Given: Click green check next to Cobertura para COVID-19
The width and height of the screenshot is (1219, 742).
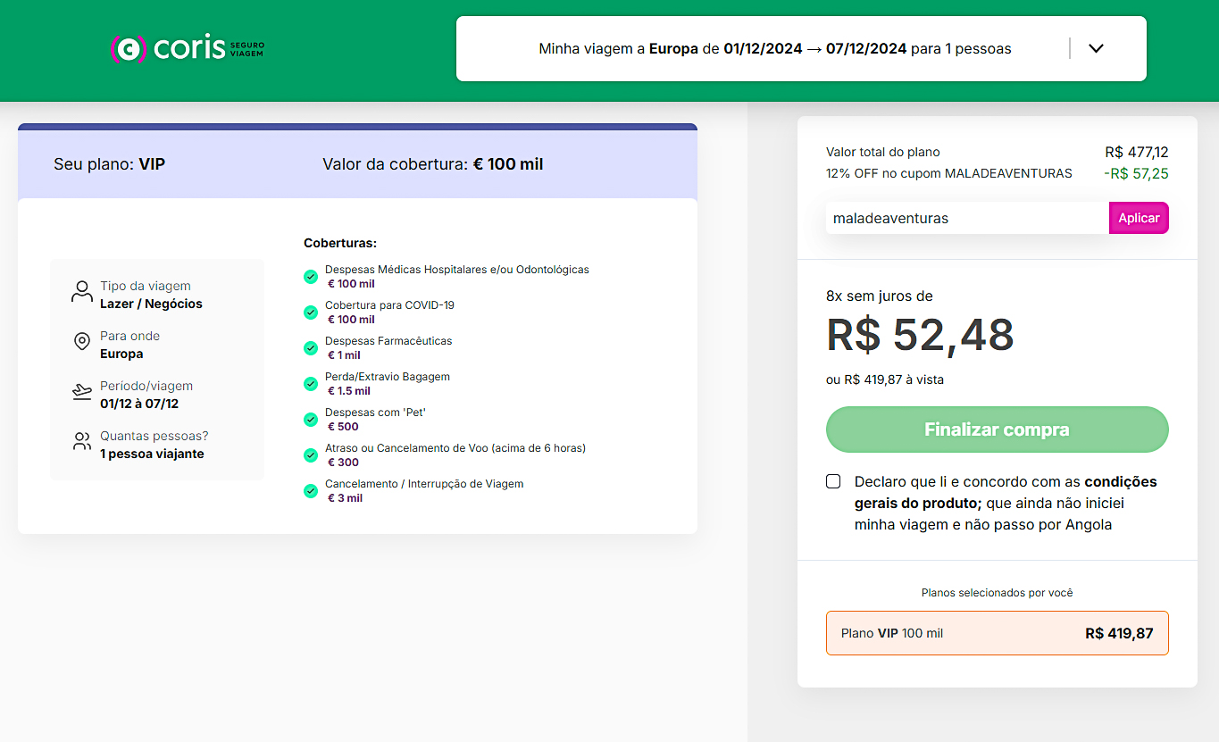Looking at the screenshot, I should 311,313.
